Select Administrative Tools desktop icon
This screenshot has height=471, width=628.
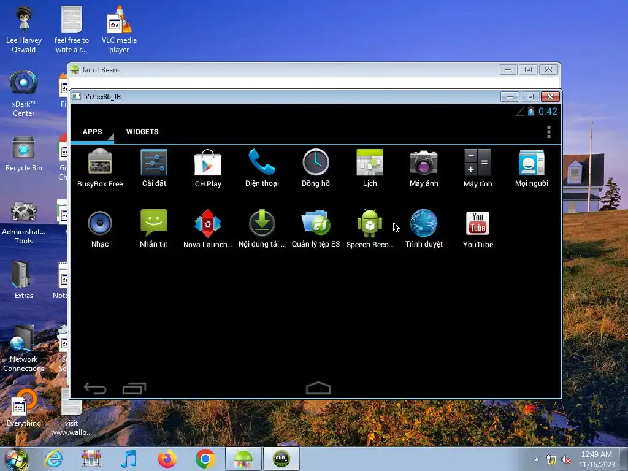click(24, 223)
